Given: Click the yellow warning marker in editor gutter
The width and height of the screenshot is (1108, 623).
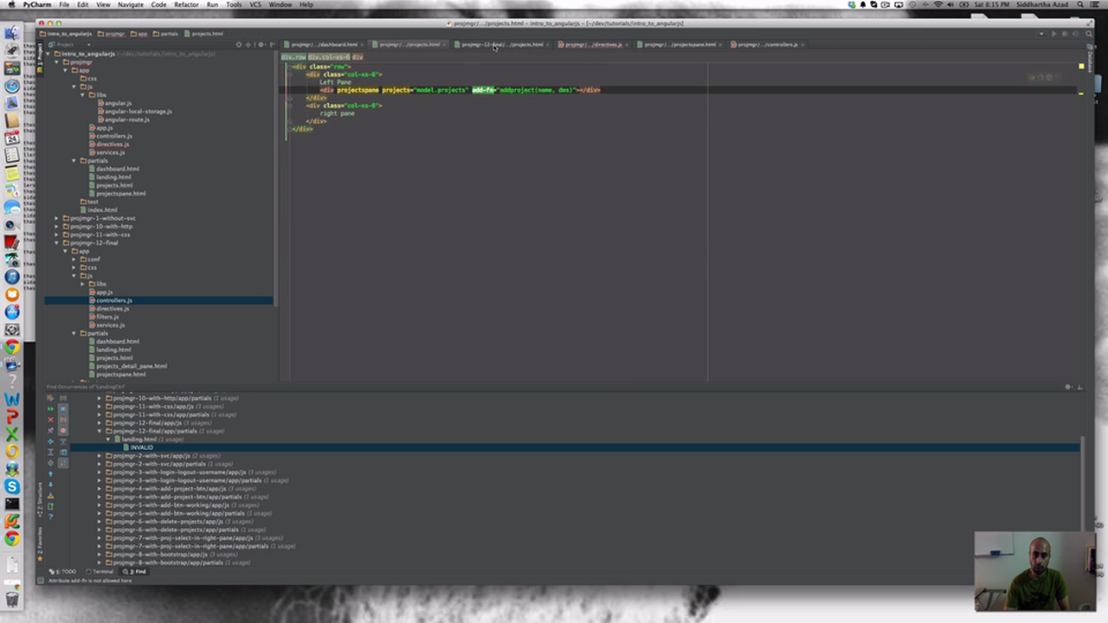Looking at the screenshot, I should [x=1081, y=67].
